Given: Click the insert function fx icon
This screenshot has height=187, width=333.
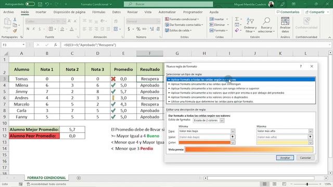Looking at the screenshot, I should coord(56,45).
